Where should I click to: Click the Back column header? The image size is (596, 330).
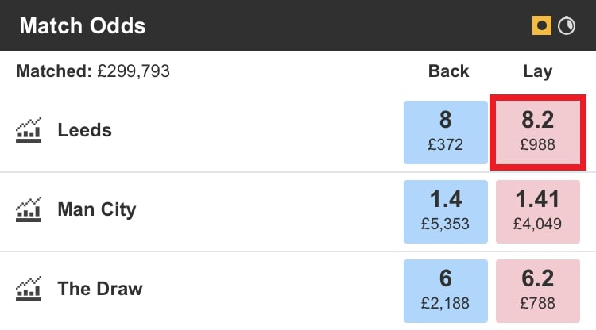pyautogui.click(x=448, y=71)
